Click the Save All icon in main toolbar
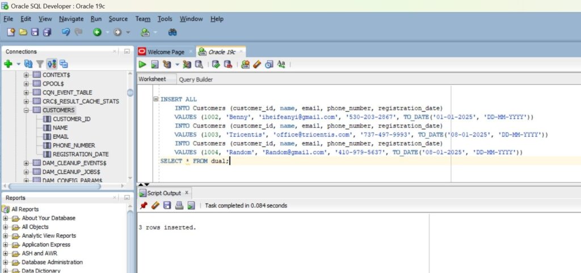This screenshot has width=581, height=273. click(47, 32)
